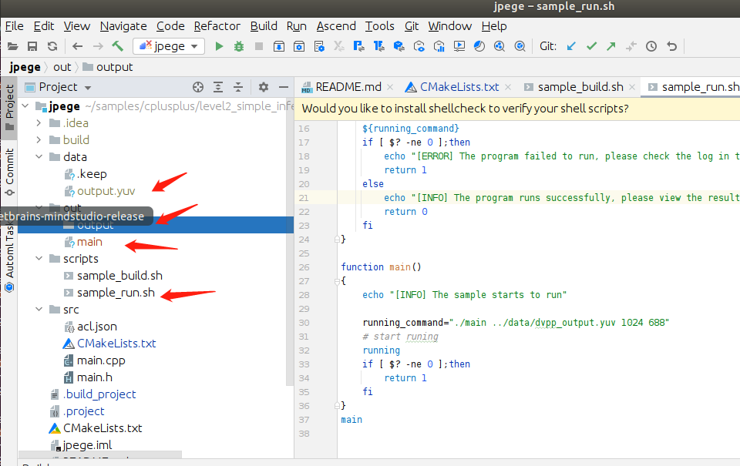
Task: Toggle the Commit tool window side tab
Action: (9, 173)
